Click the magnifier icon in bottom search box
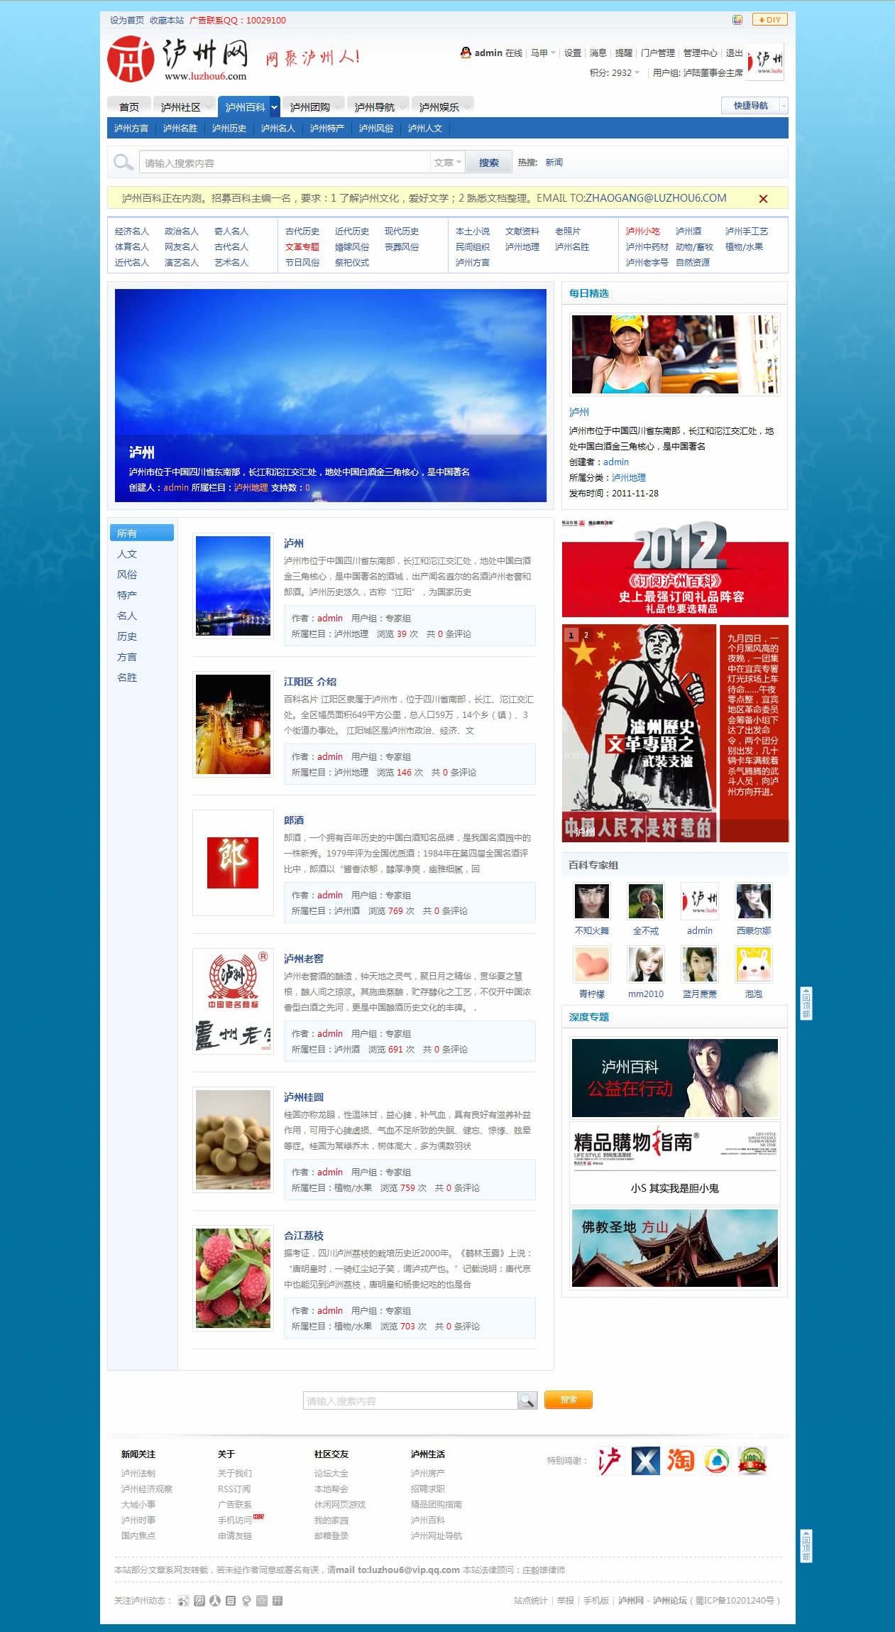 (x=527, y=1400)
